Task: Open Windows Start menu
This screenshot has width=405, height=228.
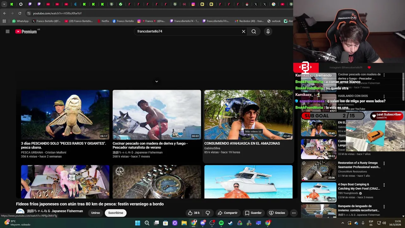Action: tap(138, 223)
